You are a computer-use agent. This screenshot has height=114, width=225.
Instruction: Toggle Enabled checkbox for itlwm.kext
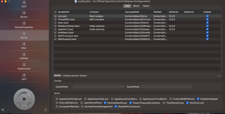point(207,23)
